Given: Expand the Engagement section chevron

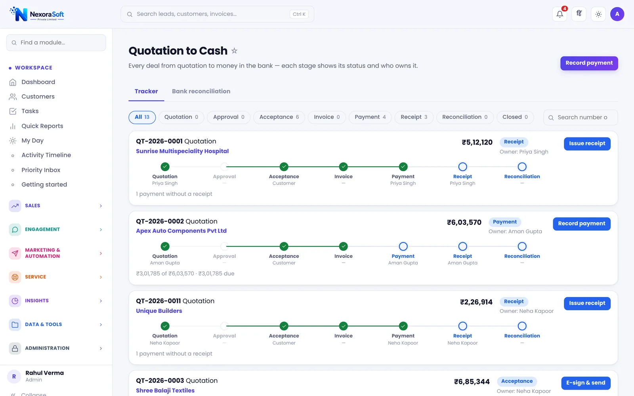Looking at the screenshot, I should [101, 230].
